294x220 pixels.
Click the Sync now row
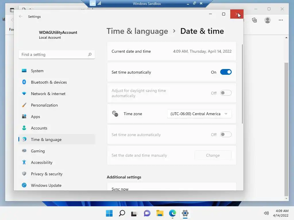click(172, 186)
